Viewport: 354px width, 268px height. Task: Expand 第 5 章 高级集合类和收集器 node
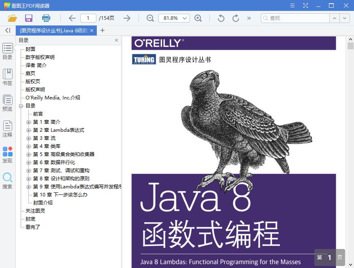28,155
